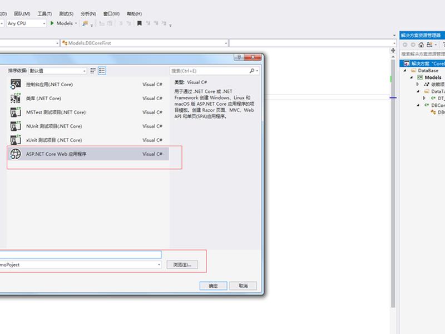Screen dimensions: 445x334
Task: Click the find-in-files toolbar icon
Action: click(x=85, y=23)
